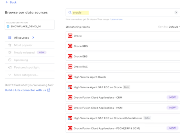Select the Oracle RDS connector
This screenshot has height=133, width=180.
[123, 46]
